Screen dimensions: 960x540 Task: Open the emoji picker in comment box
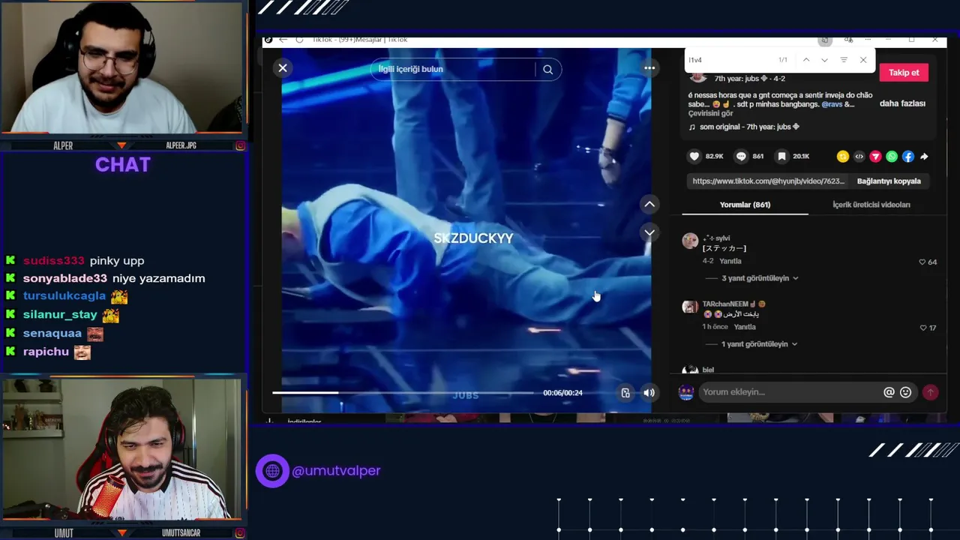[x=905, y=392]
